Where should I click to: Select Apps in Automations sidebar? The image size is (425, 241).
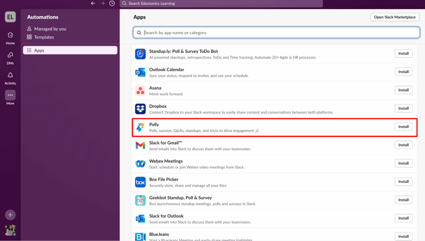tap(70, 50)
